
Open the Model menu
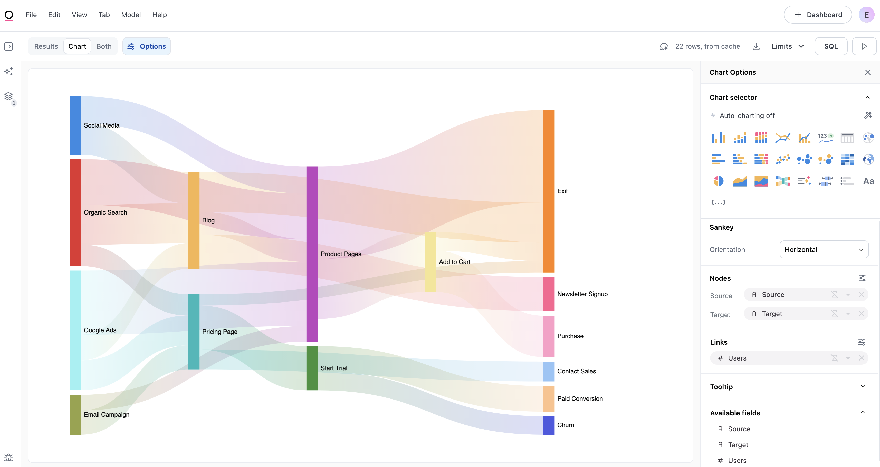tap(131, 15)
